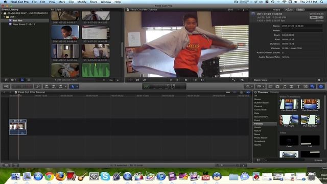The image size is (327, 184).
Task: Go to next edit in viewer
Action: (x=202, y=80)
